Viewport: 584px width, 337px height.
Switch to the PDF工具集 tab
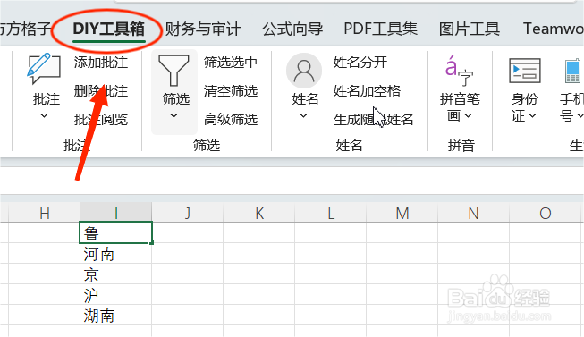pos(381,29)
